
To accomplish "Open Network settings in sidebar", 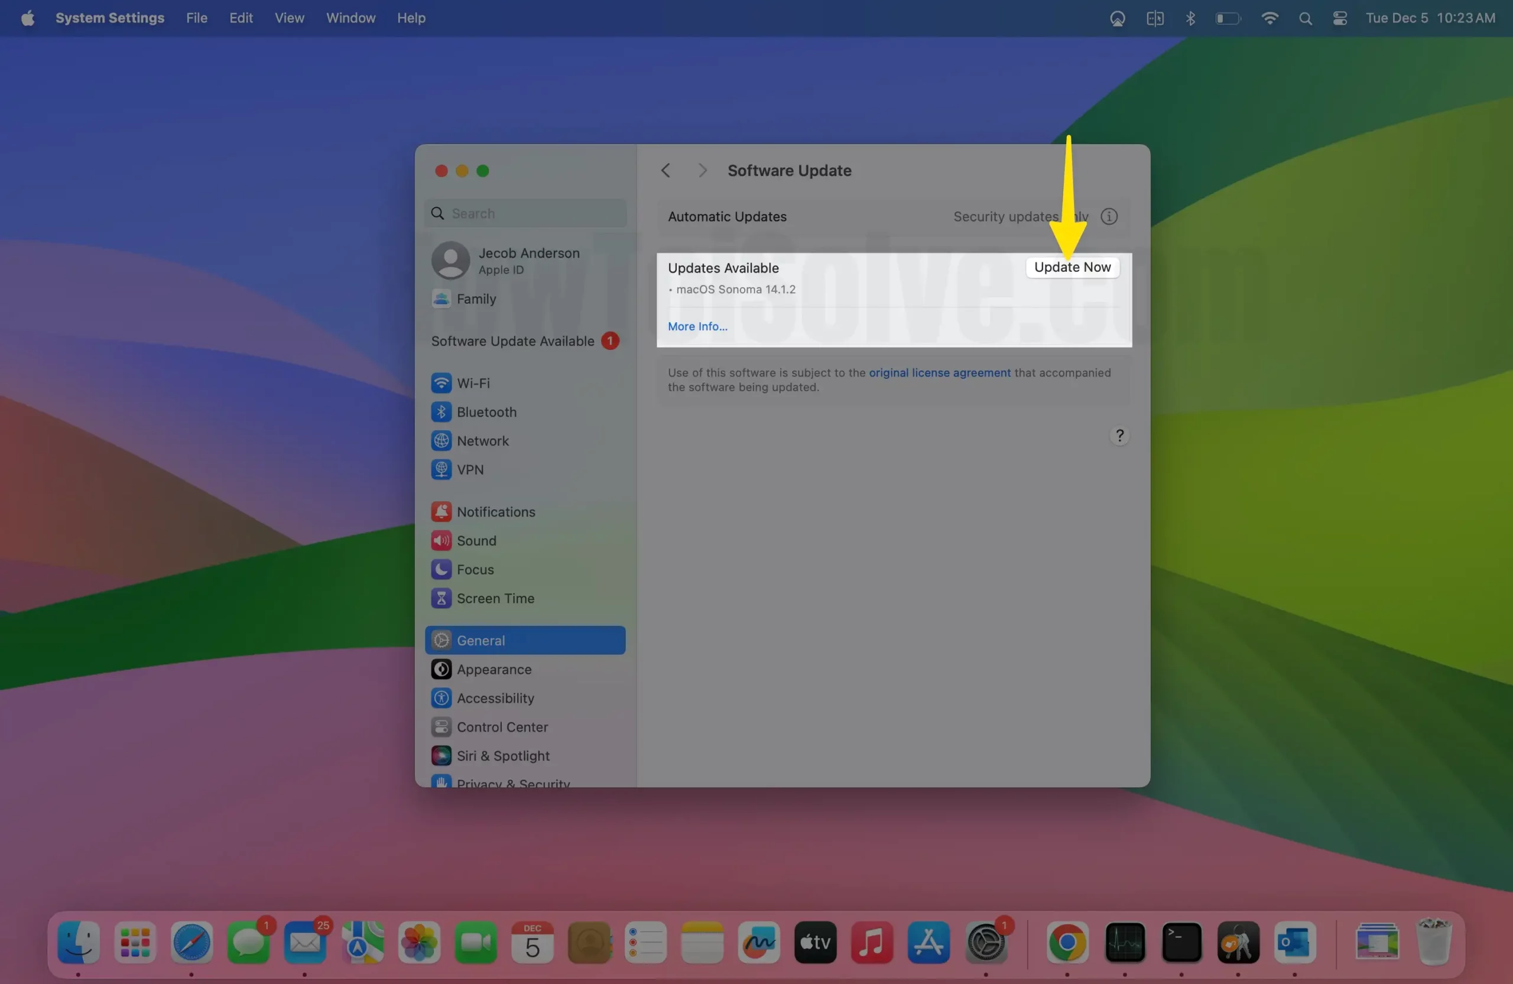I will point(526,440).
